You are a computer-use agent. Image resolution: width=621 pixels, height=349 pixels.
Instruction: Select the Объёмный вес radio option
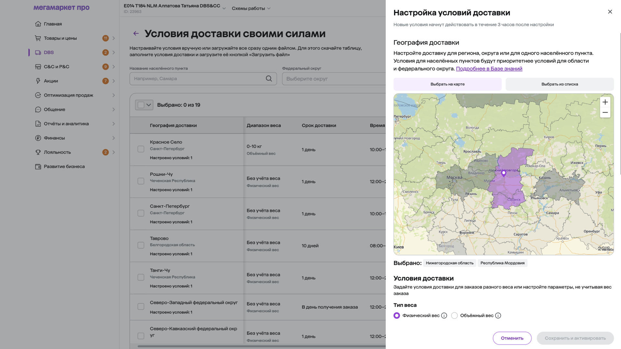(454, 316)
